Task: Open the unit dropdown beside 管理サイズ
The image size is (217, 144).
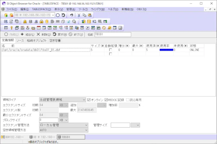Action: [138, 125]
